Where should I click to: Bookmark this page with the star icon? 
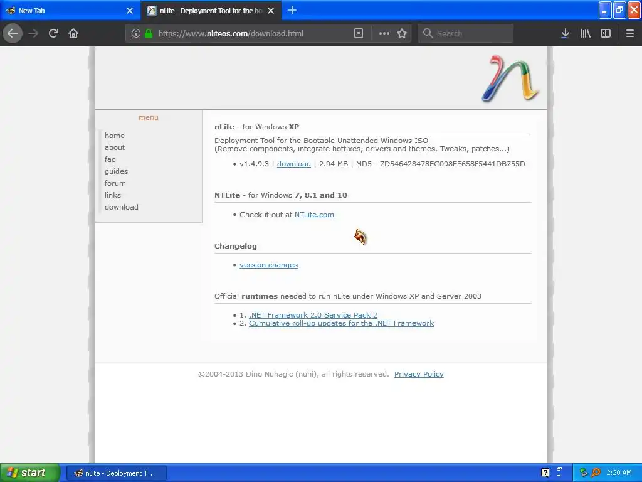point(402,34)
